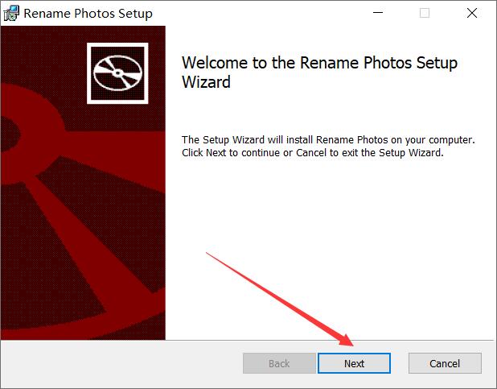Click the gray footer left of Back

click(122, 363)
